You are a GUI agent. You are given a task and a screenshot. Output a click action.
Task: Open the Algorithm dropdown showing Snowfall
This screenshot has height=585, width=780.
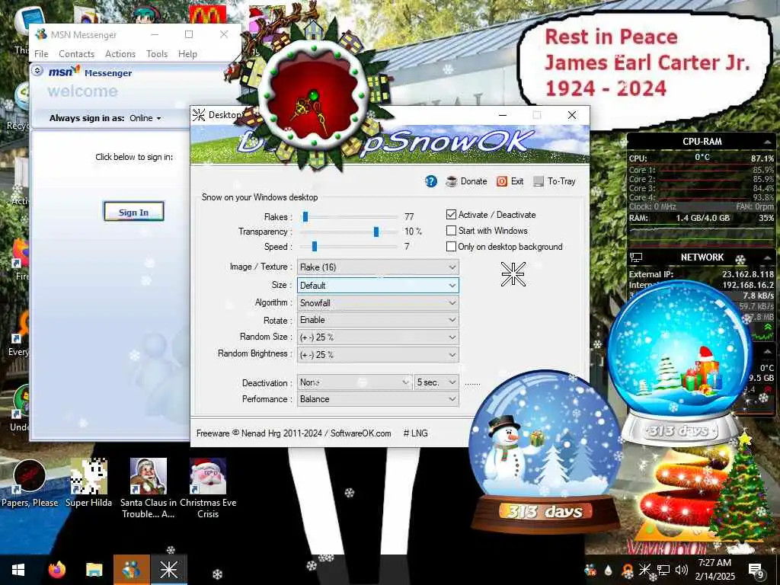378,303
